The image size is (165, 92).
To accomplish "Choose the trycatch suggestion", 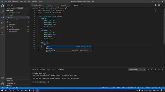I will click(x=69, y=51).
